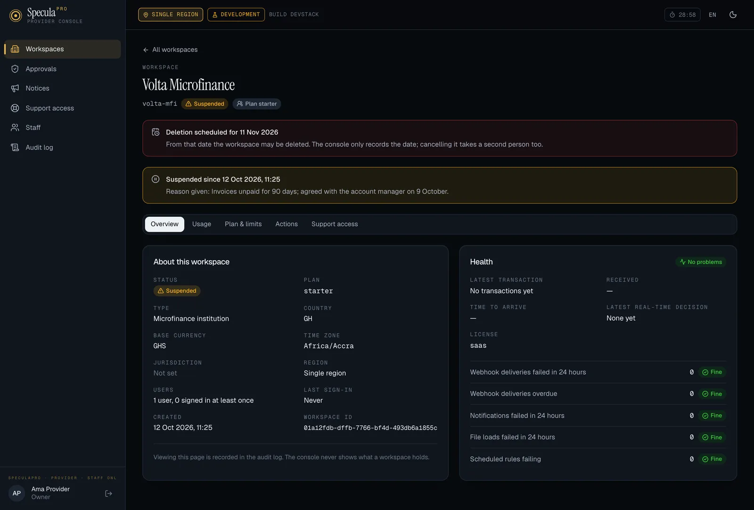The width and height of the screenshot is (754, 510).
Task: Click the pause icon in the suspended notice
Action: (156, 179)
